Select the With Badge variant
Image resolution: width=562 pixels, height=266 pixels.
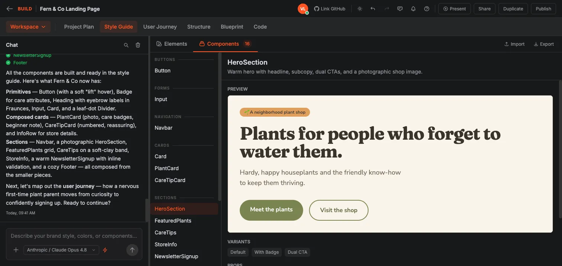pos(267,252)
